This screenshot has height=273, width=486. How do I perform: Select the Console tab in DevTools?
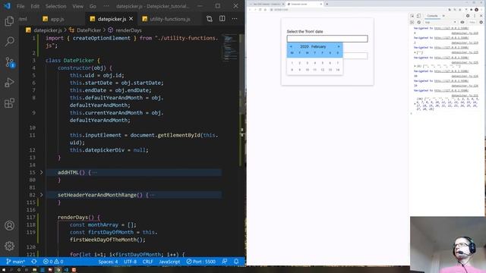tap(432, 16)
